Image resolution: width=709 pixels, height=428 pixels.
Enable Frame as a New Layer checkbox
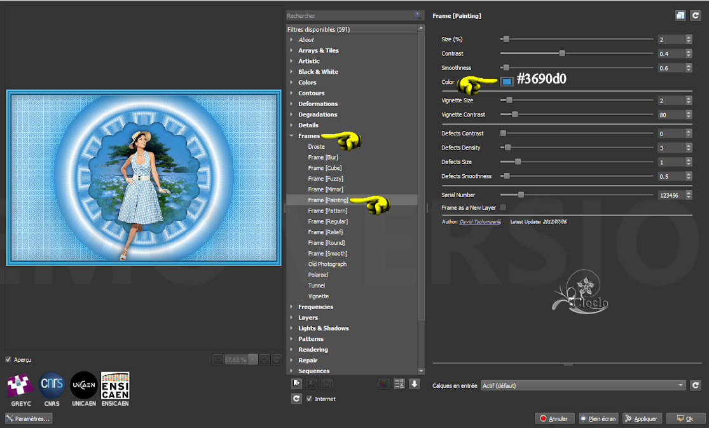point(503,207)
